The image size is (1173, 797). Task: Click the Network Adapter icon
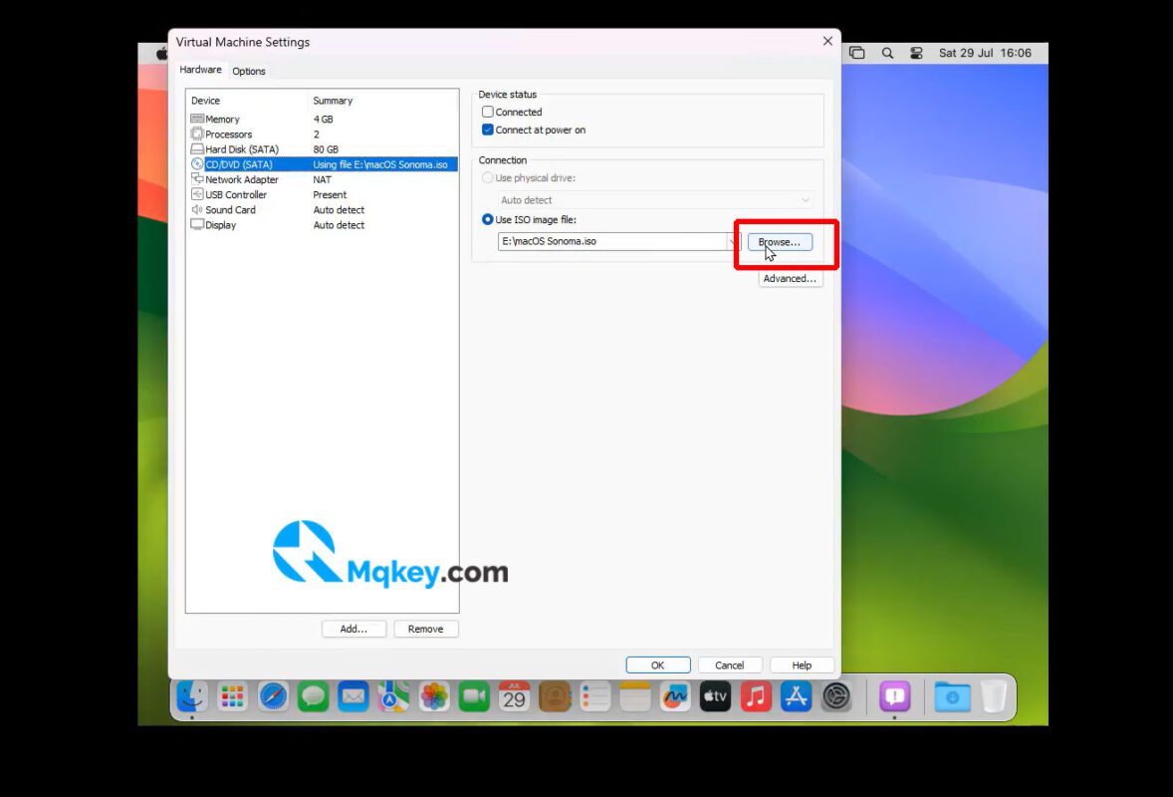[197, 179]
